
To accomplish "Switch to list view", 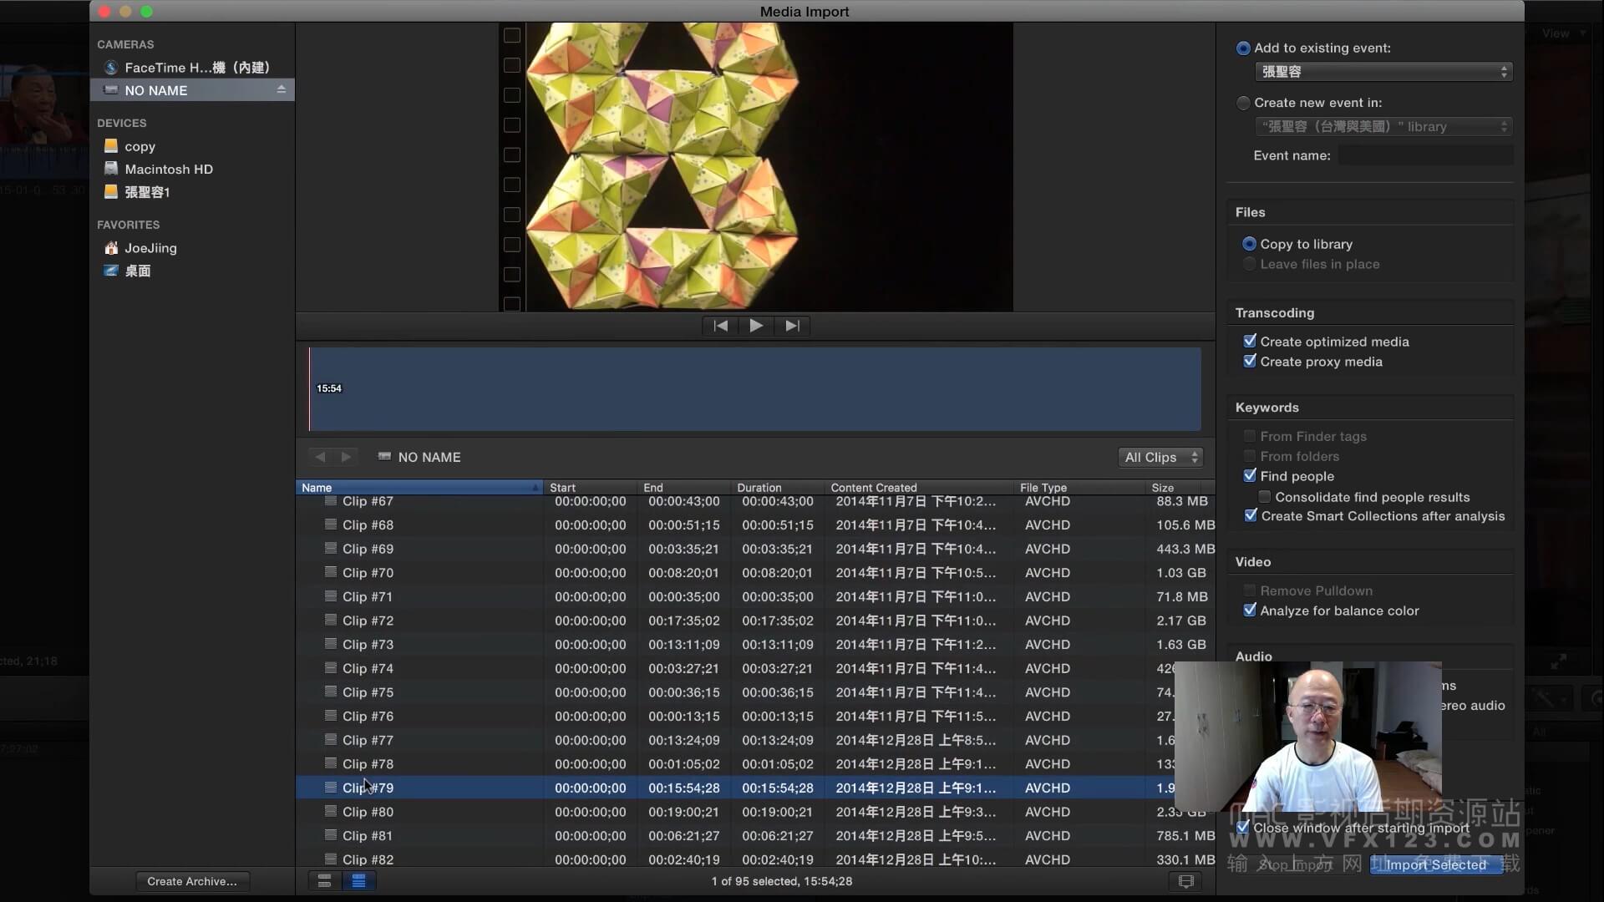I will point(358,881).
